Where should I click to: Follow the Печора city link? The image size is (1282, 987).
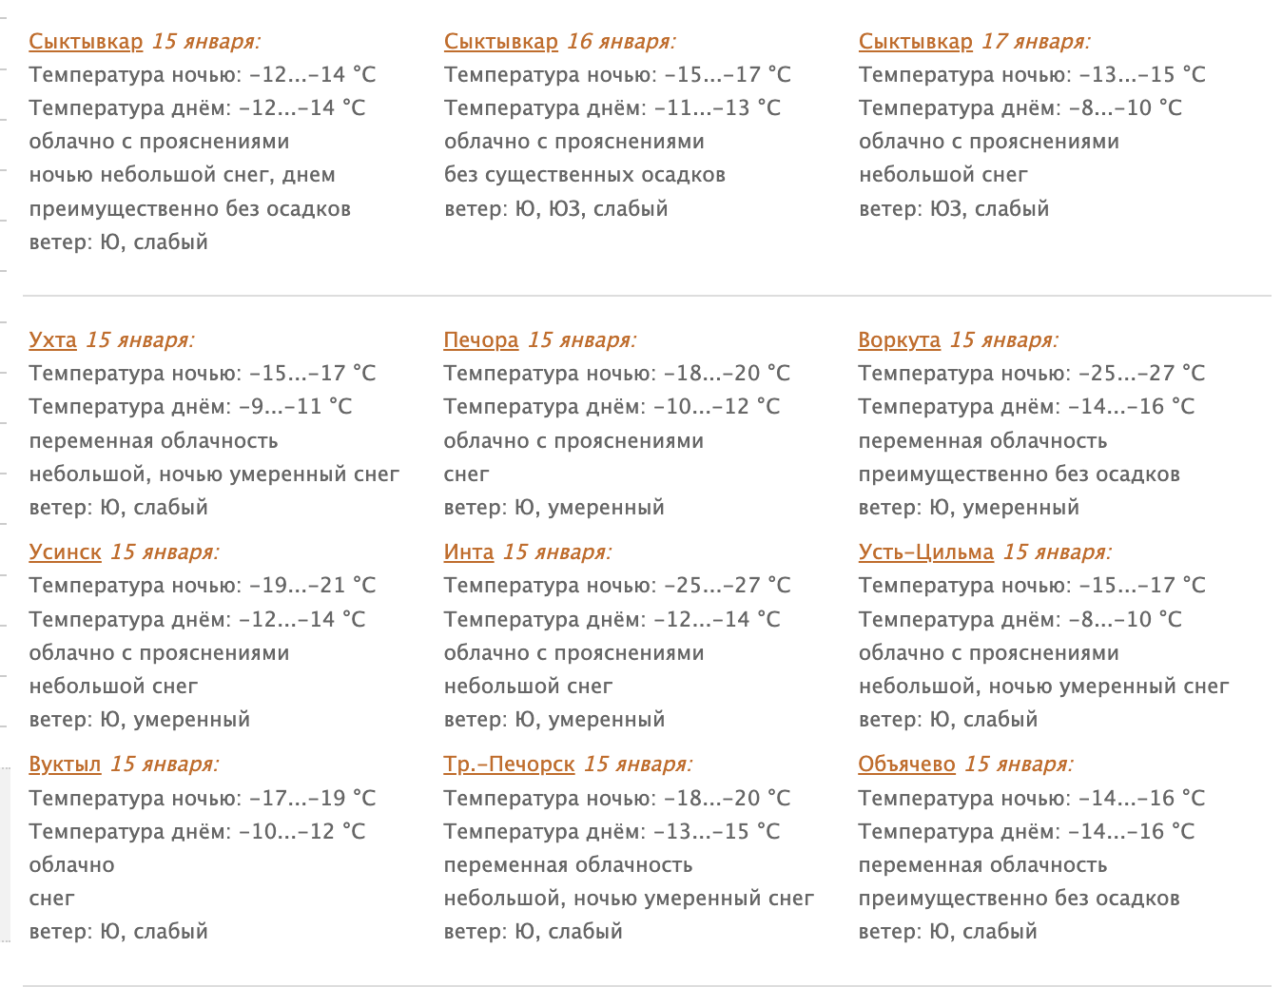pyautogui.click(x=480, y=340)
